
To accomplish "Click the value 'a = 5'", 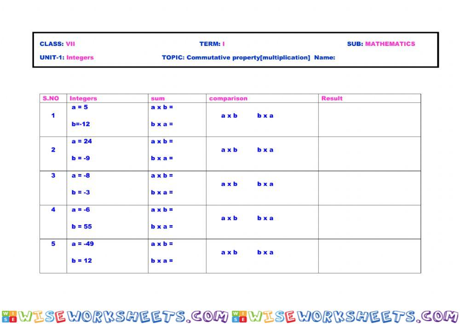I will click(x=80, y=107).
